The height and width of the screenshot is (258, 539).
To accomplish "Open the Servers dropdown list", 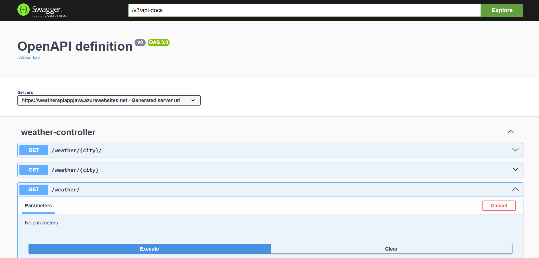I will click(x=109, y=100).
